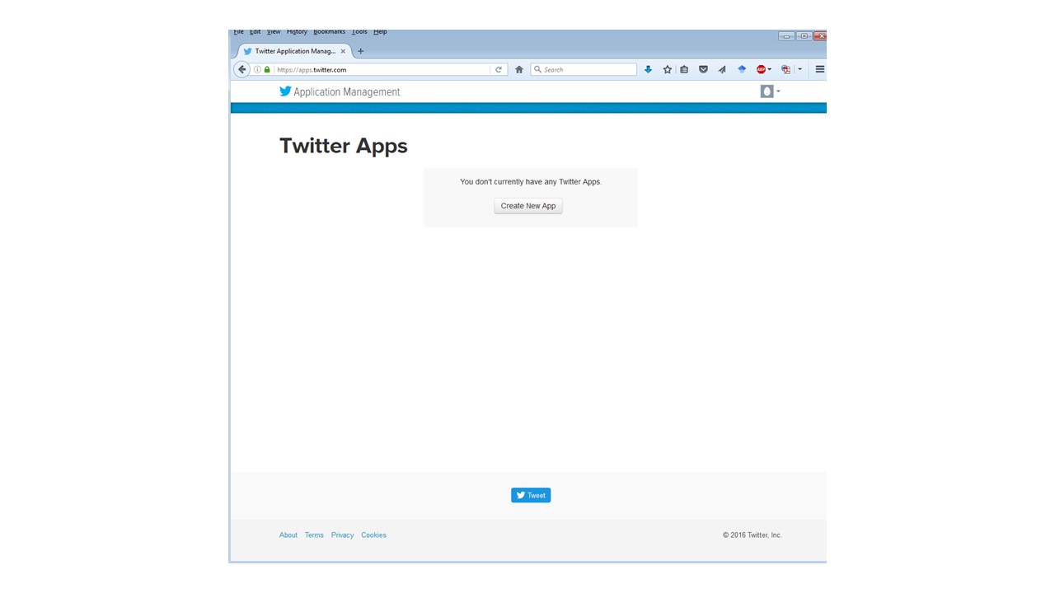
Task: Click the blue Tweet button
Action: (x=531, y=495)
